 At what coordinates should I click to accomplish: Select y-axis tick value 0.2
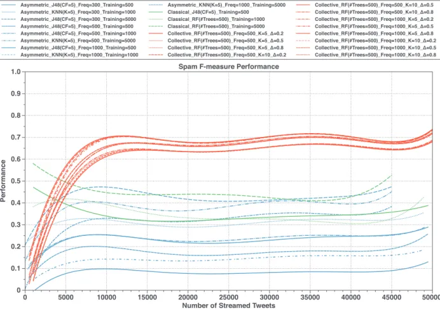tap(16, 246)
